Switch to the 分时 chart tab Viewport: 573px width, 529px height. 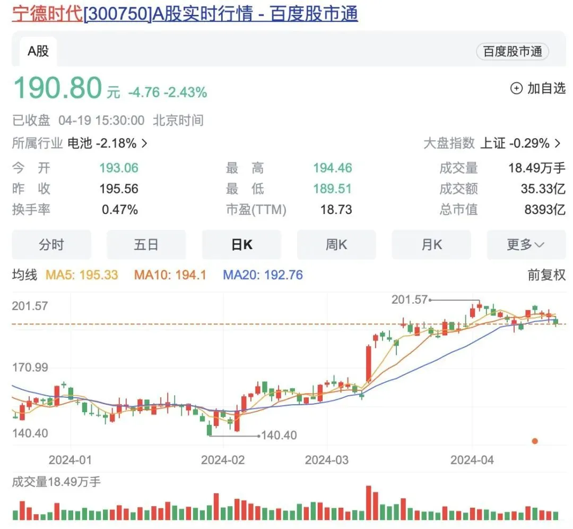51,244
